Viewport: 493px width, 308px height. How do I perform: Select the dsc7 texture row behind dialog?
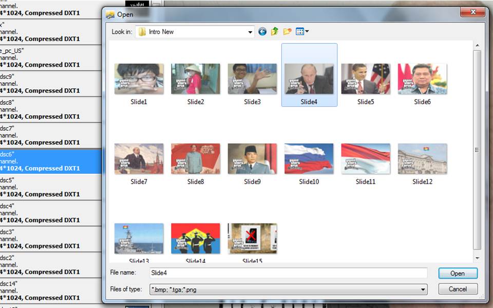click(x=50, y=136)
